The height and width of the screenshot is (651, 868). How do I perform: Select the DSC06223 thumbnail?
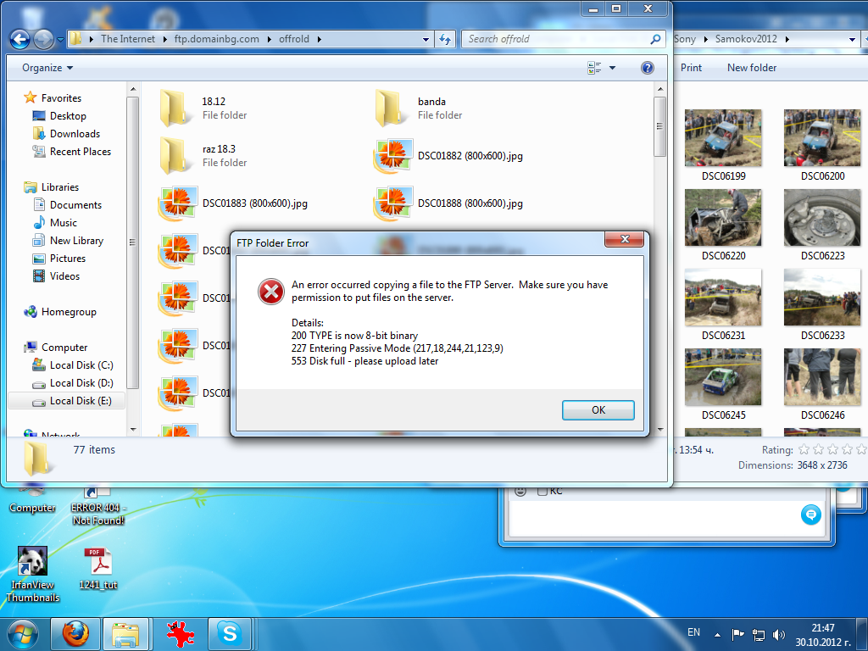coord(822,225)
